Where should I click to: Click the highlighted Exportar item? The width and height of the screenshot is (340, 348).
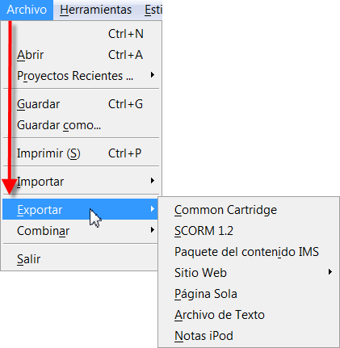[x=80, y=209]
